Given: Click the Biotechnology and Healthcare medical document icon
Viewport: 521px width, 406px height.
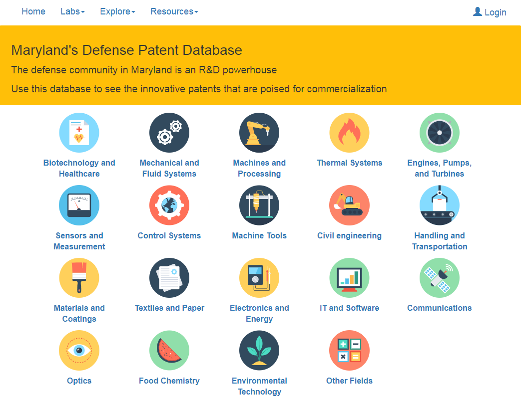Looking at the screenshot, I should pos(79,133).
